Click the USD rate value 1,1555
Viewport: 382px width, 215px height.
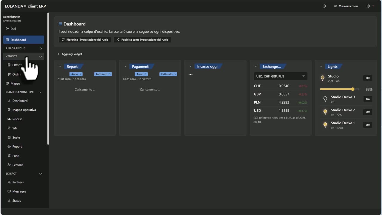284,110
